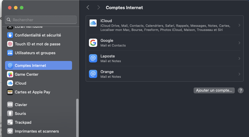The width and height of the screenshot is (249, 137).
Task: Click the Google account logo icon
Action: [x=93, y=43]
